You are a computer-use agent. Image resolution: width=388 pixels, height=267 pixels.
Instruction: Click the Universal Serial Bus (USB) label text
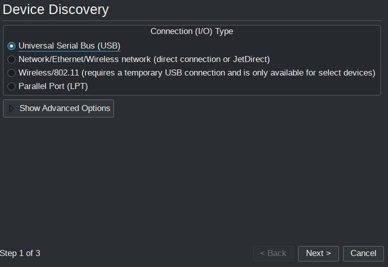(69, 46)
